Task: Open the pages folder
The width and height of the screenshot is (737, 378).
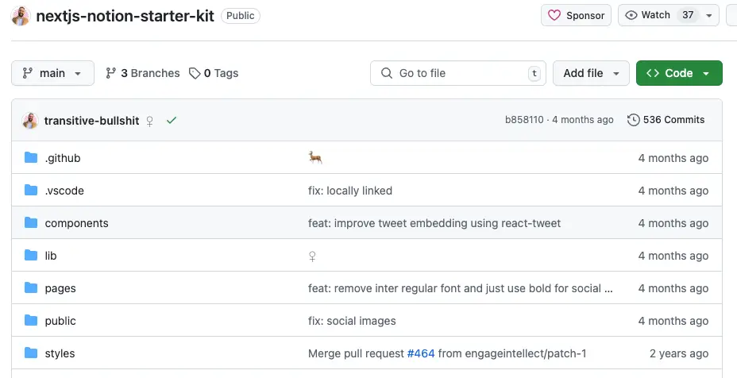Action: (60, 289)
